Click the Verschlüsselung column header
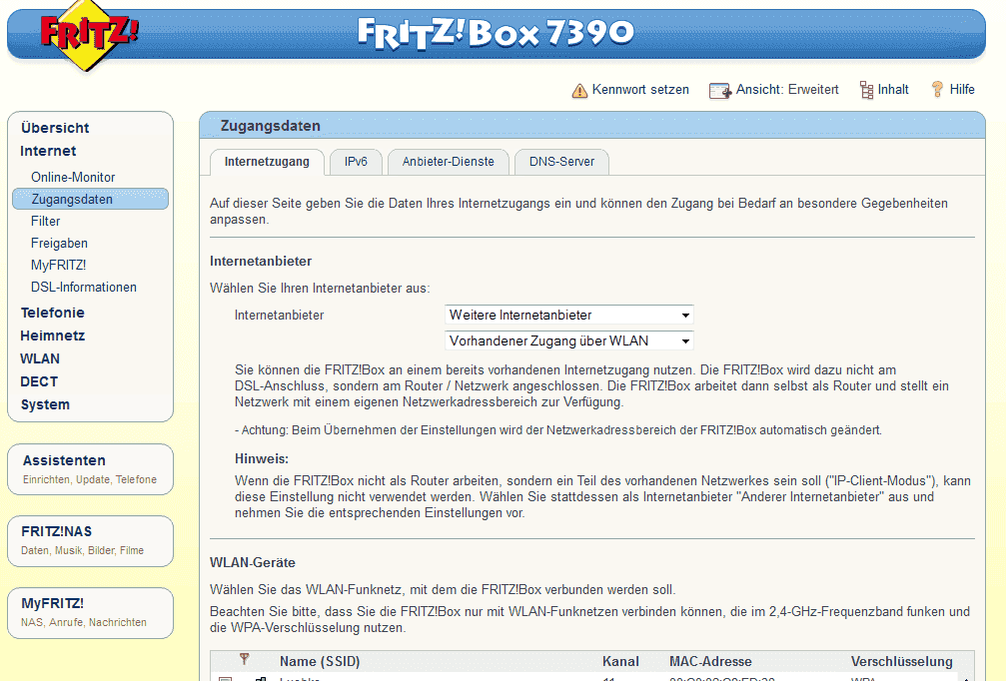 tap(901, 661)
